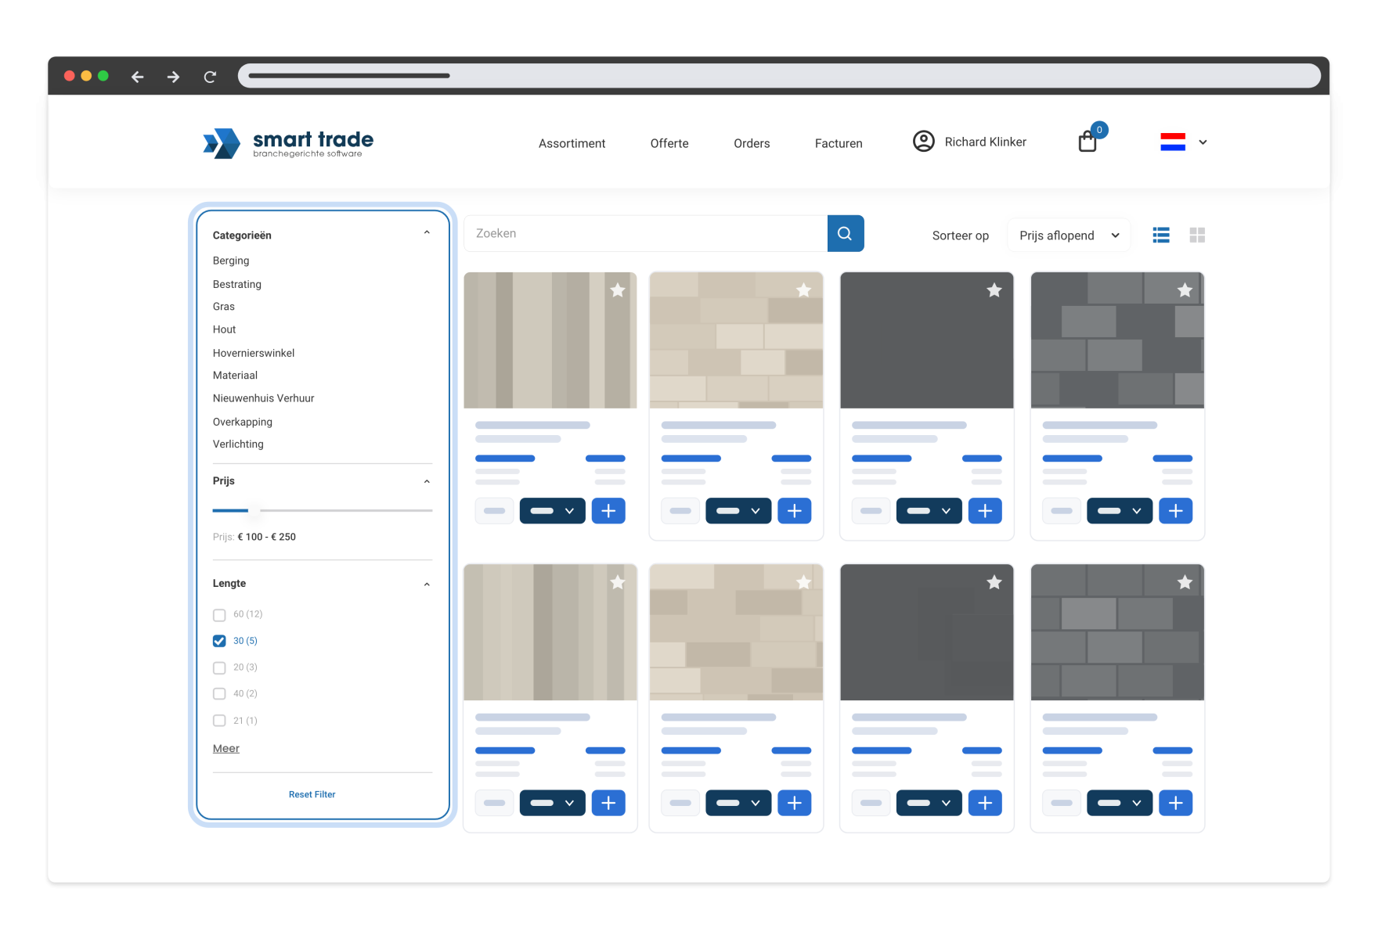Add first bottom-row product with plus button
This screenshot has width=1378, height=939.
[x=608, y=803]
